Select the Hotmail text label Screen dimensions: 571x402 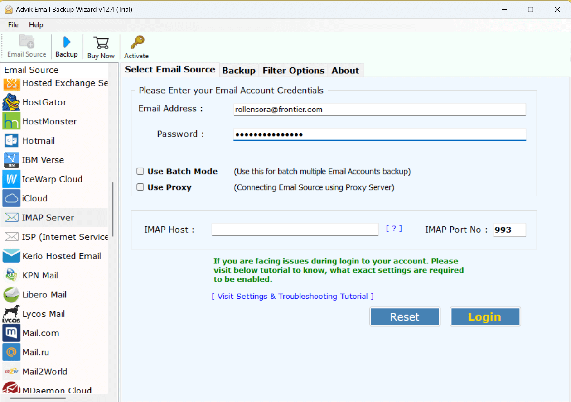click(39, 141)
